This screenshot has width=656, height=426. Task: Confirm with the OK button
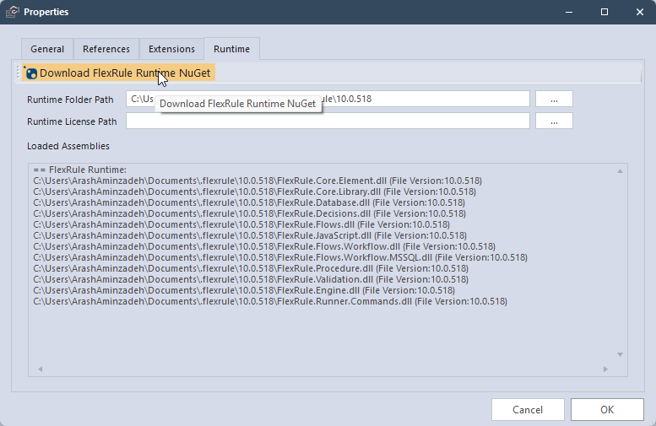point(607,410)
